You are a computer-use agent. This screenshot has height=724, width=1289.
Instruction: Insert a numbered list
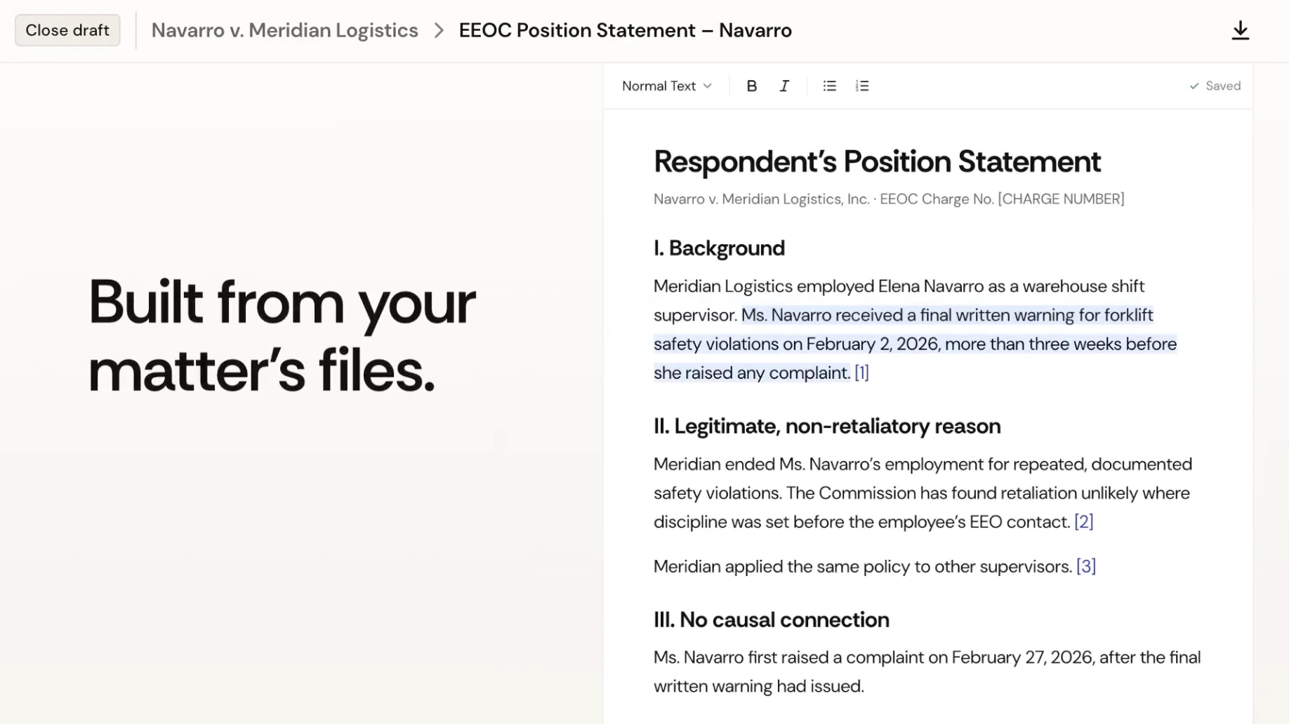pyautogui.click(x=862, y=86)
